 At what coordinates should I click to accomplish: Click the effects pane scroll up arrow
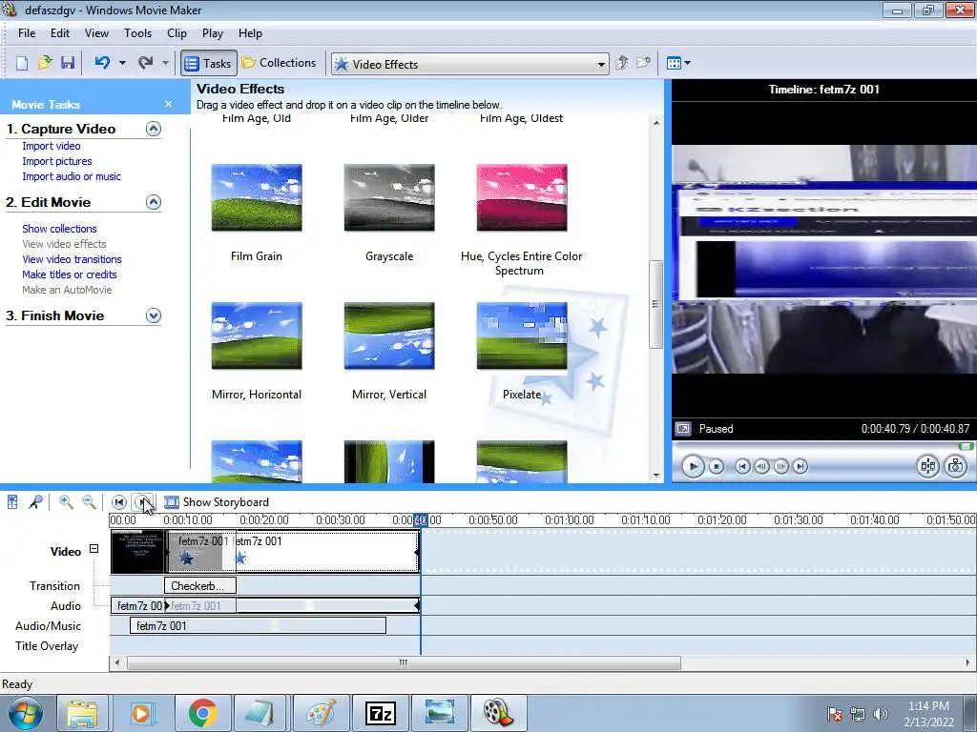(x=656, y=123)
